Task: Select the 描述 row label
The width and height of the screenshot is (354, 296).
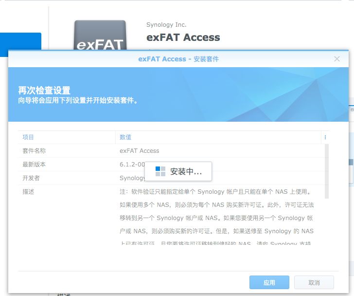Action: pos(28,192)
